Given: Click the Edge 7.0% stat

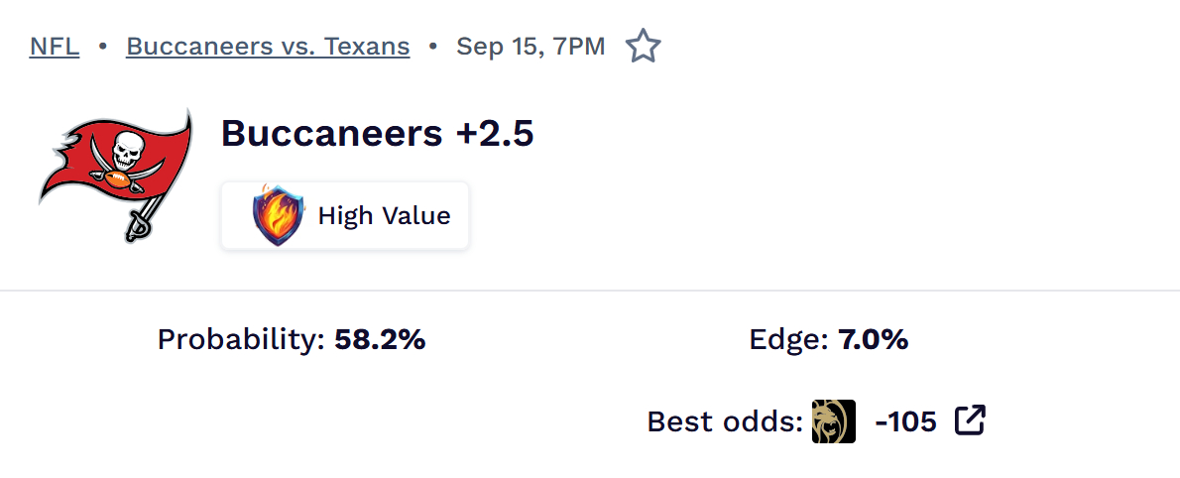Looking at the screenshot, I should pos(829,340).
